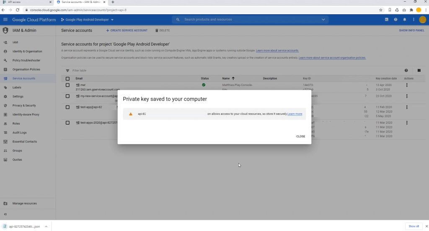429x231 pixels.
Task: Expand the search bar dropdown arrow
Action: tap(323, 19)
